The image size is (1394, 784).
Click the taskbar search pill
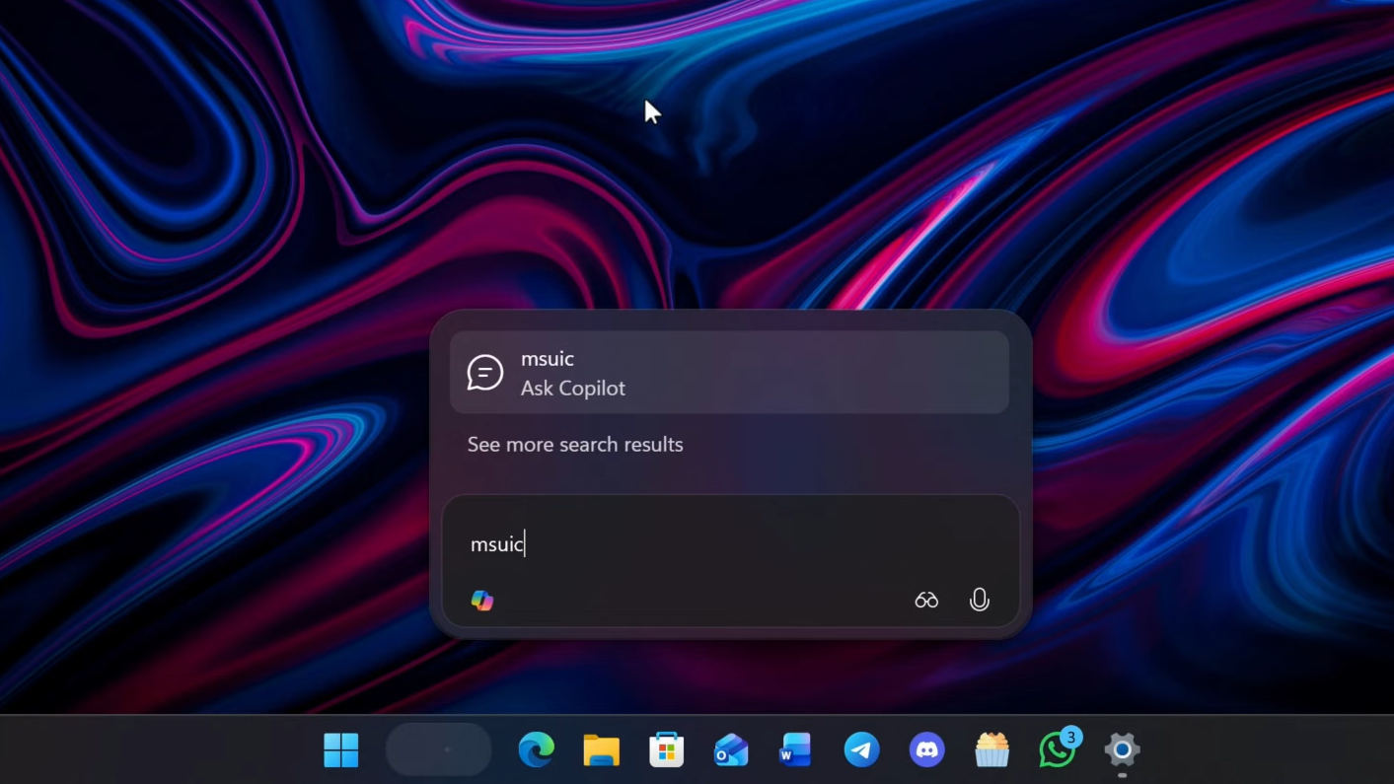tap(438, 750)
